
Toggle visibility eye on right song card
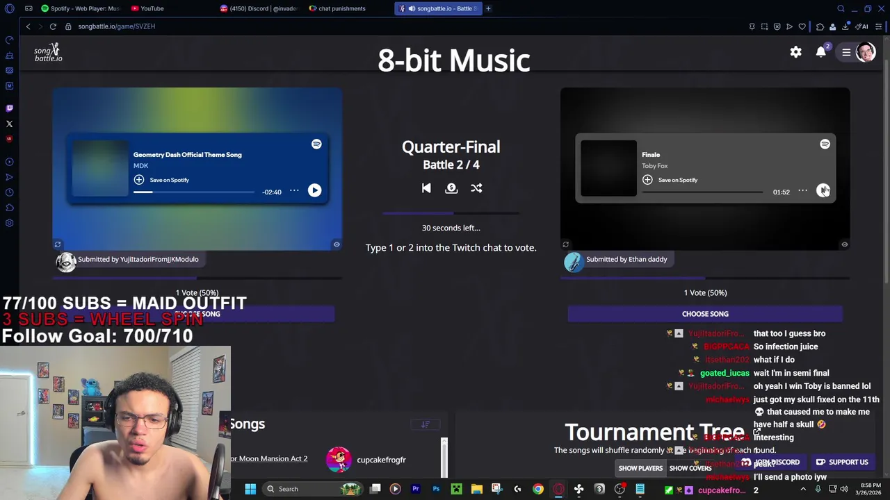(845, 244)
